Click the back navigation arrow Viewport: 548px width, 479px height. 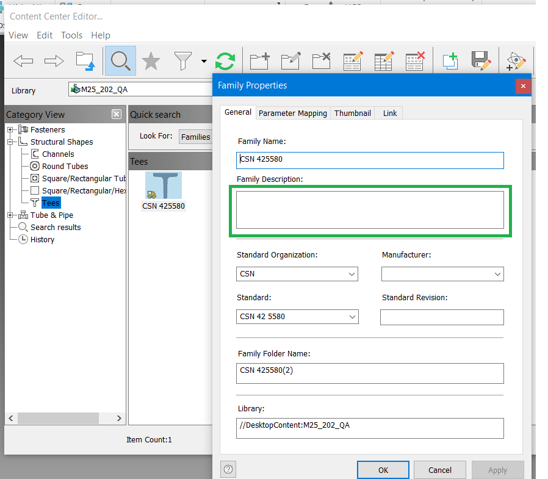pyautogui.click(x=23, y=60)
